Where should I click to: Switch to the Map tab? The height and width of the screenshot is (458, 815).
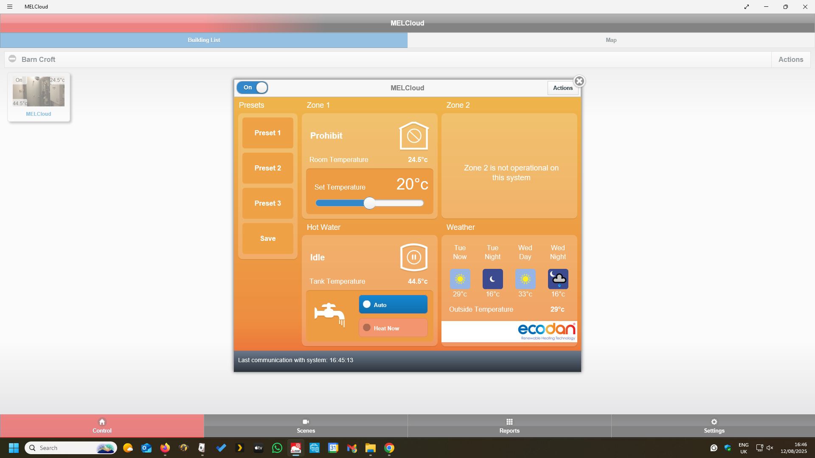tap(611, 40)
